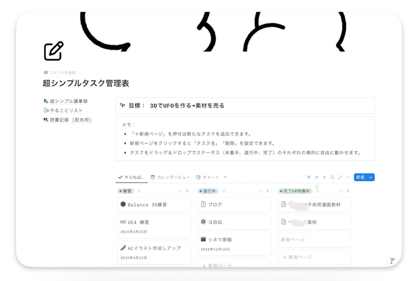Click the document icon on 子供用漫画教材 card

click(284, 205)
